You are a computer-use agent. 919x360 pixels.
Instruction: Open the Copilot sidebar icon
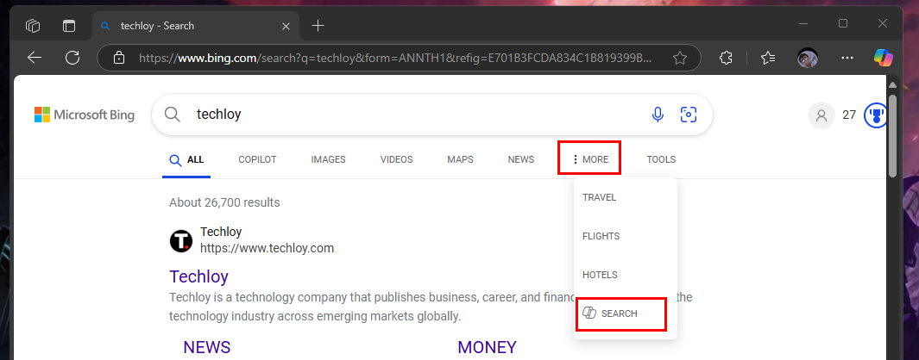(883, 57)
